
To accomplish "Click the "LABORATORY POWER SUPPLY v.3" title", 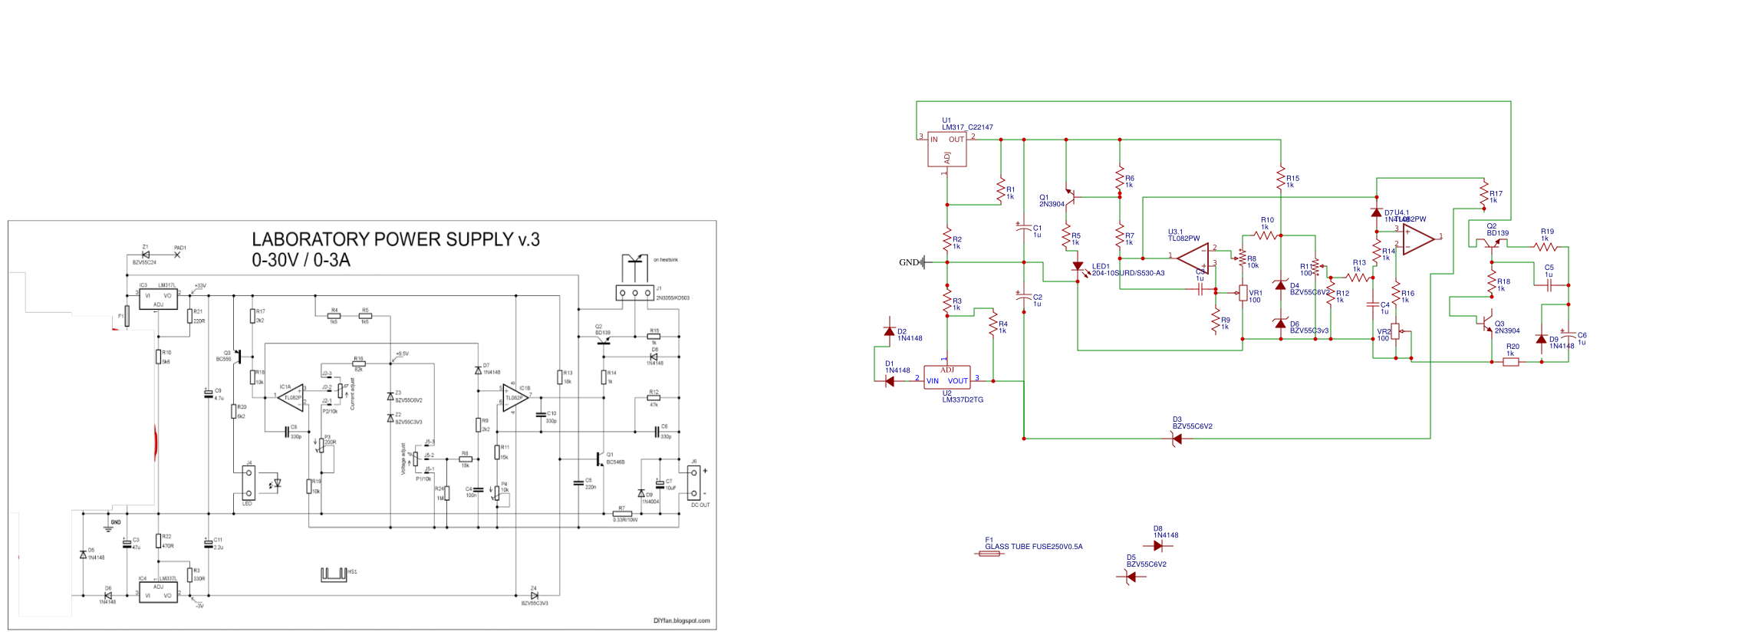I will tap(396, 239).
